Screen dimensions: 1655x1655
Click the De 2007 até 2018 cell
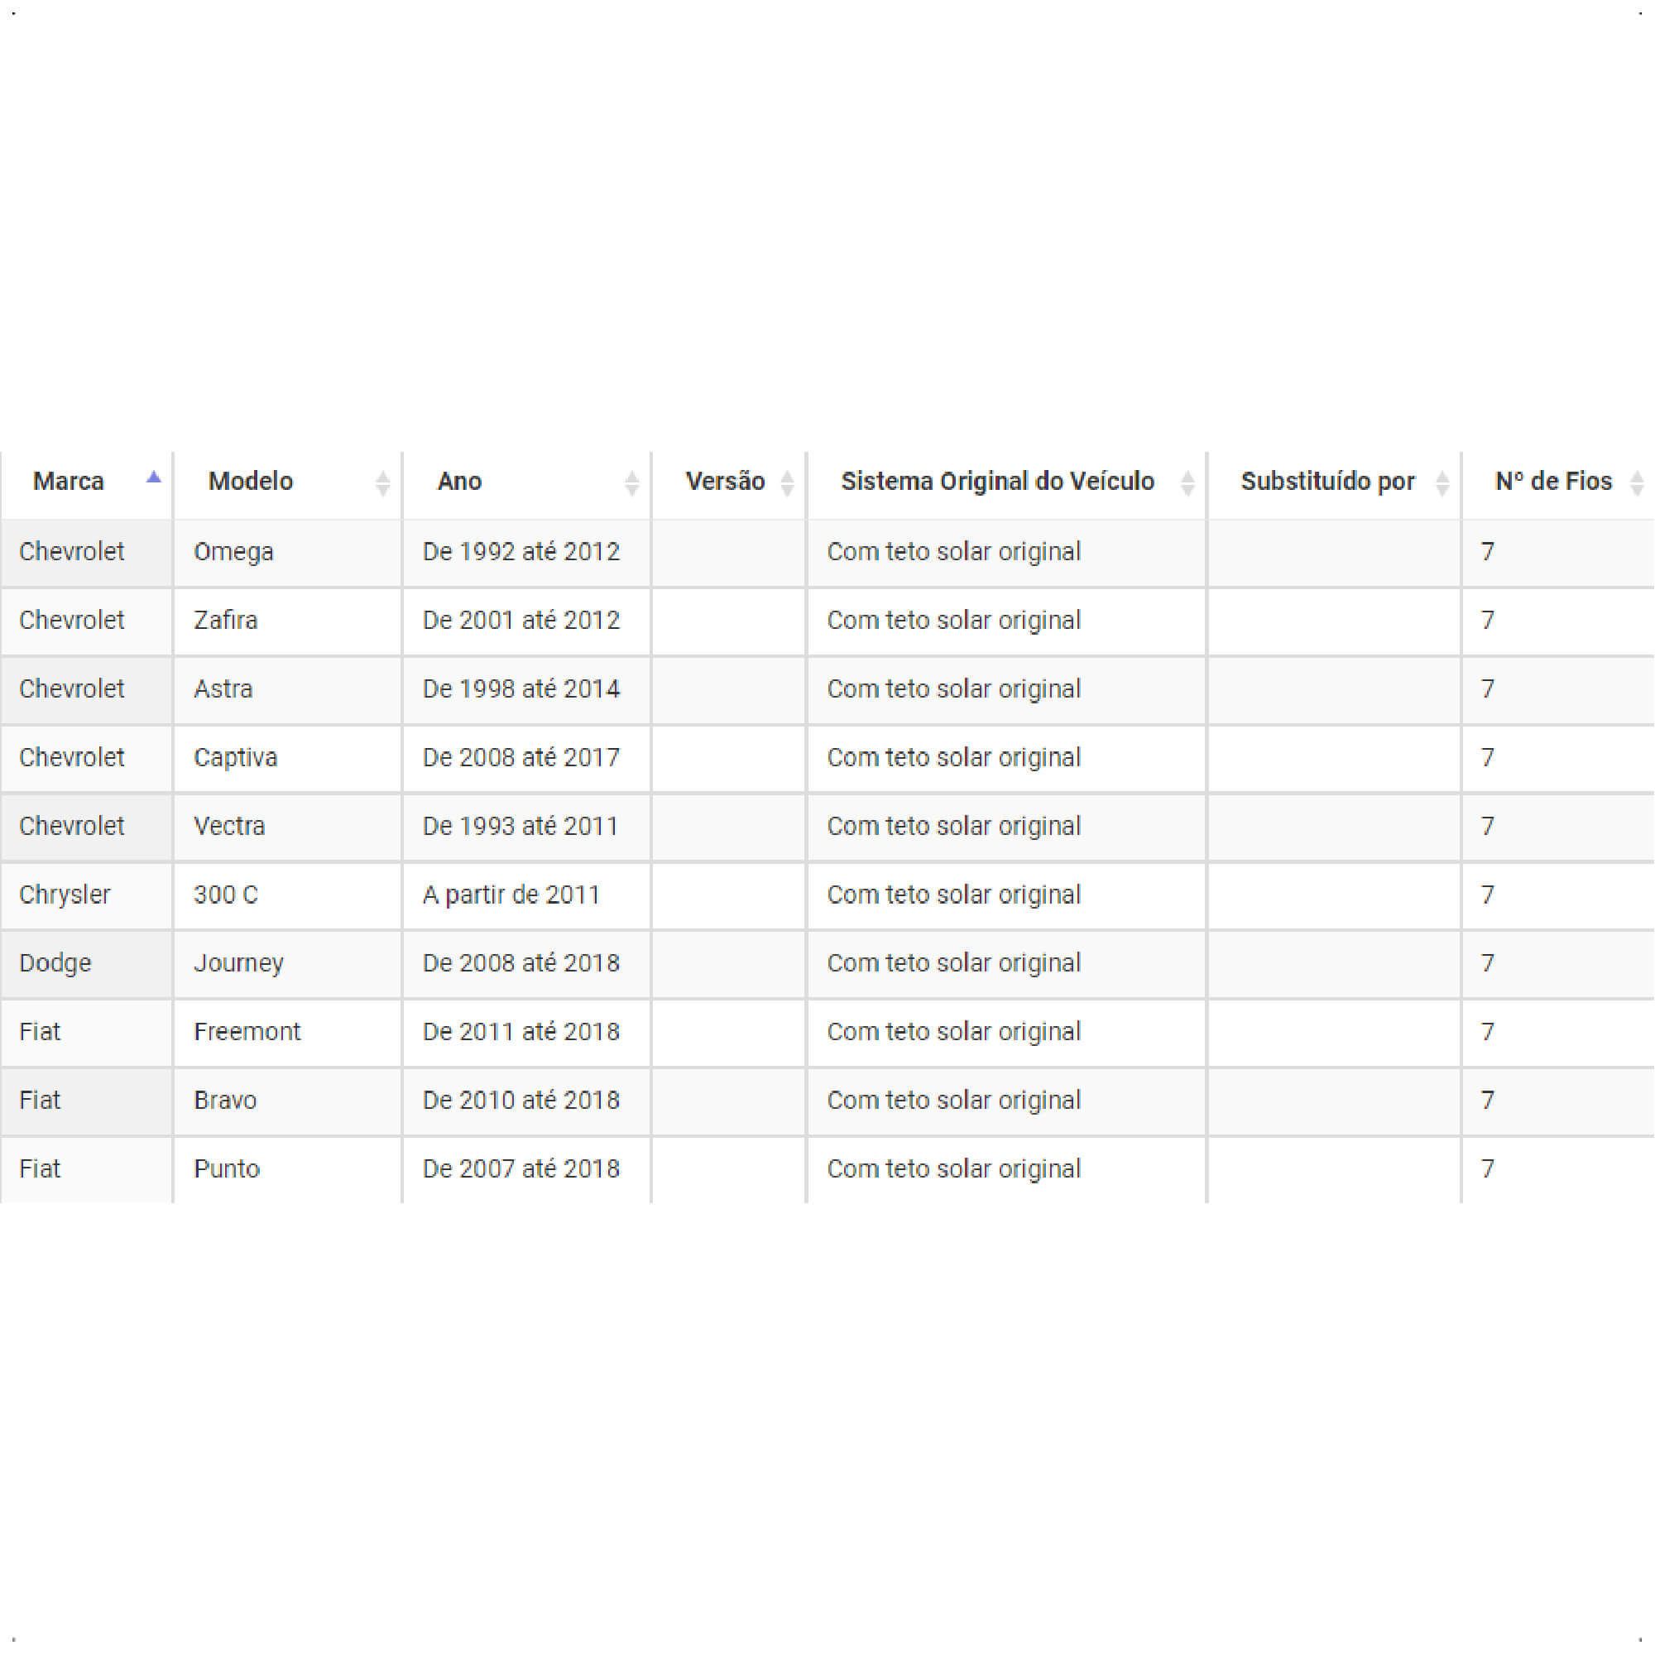click(527, 1169)
